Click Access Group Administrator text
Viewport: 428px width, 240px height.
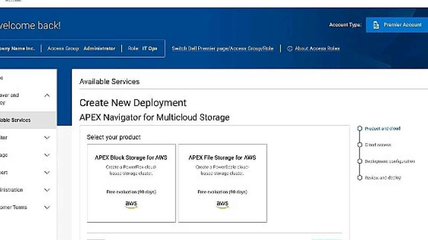(81, 48)
